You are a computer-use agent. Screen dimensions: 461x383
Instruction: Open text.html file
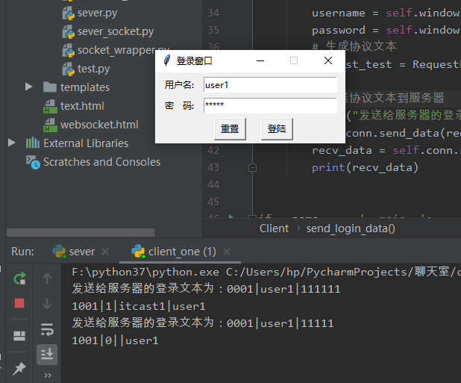click(82, 106)
